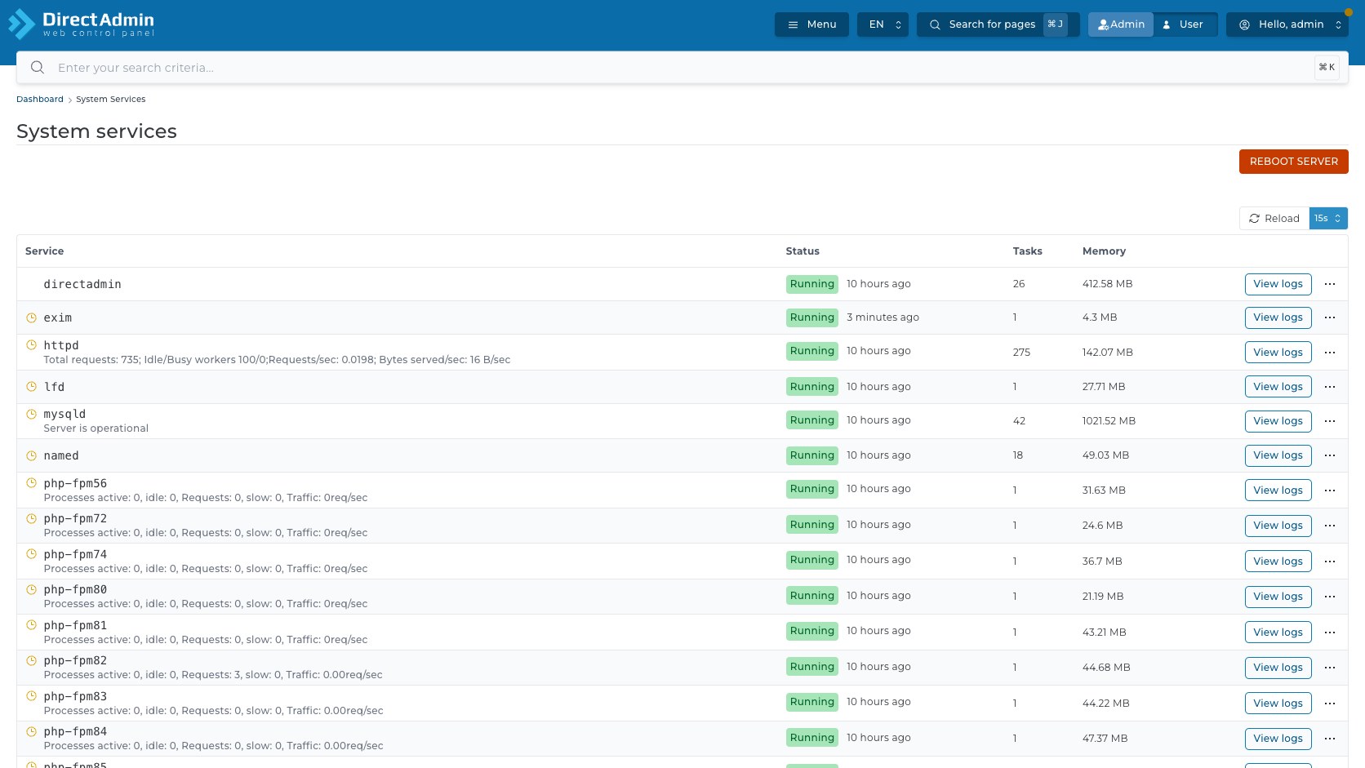This screenshot has width=1365, height=768.
Task: View logs for lfd
Action: [1278, 387]
